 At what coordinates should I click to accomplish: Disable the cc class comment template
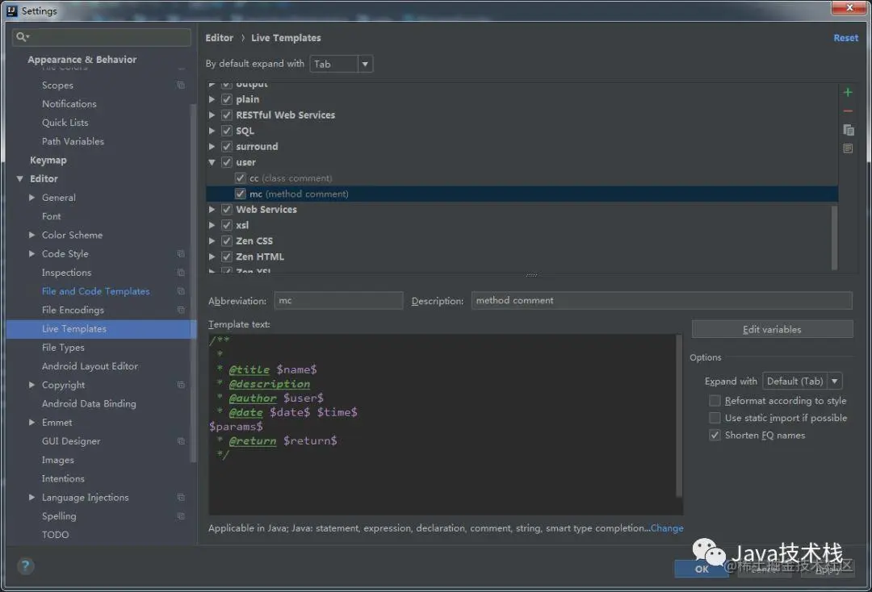tap(241, 177)
